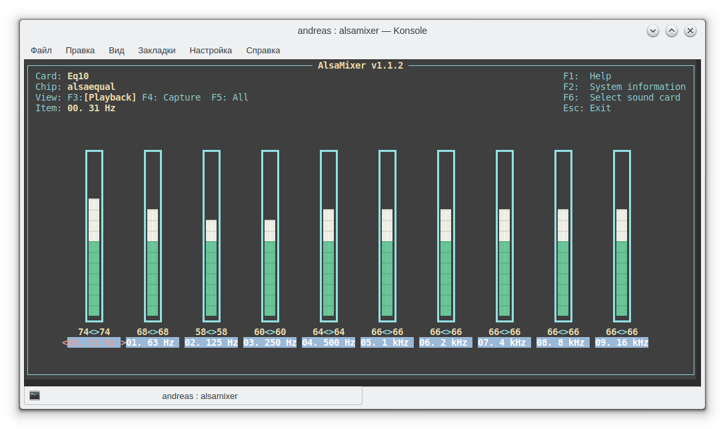Select the 07. 4 kHz band label
The height and width of the screenshot is (429, 725).
[x=504, y=342]
